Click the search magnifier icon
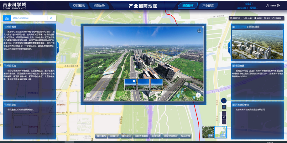Viewport: 287px width, 143px height. [51, 18]
